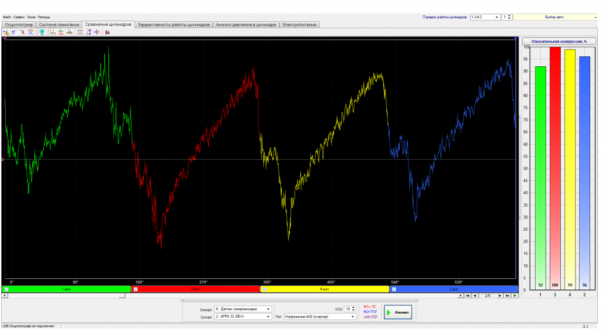This screenshot has height=330, width=602.
Task: Click the purple divide-line toolbar icon
Action: (97, 32)
